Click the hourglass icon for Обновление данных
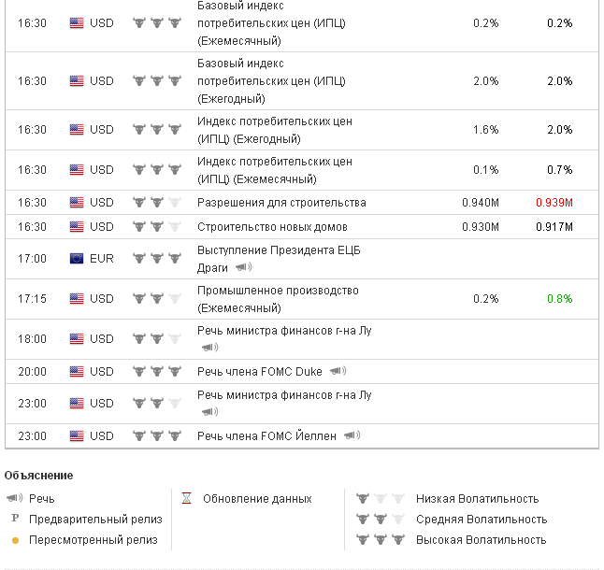This screenshot has height=570, width=604. click(x=187, y=498)
